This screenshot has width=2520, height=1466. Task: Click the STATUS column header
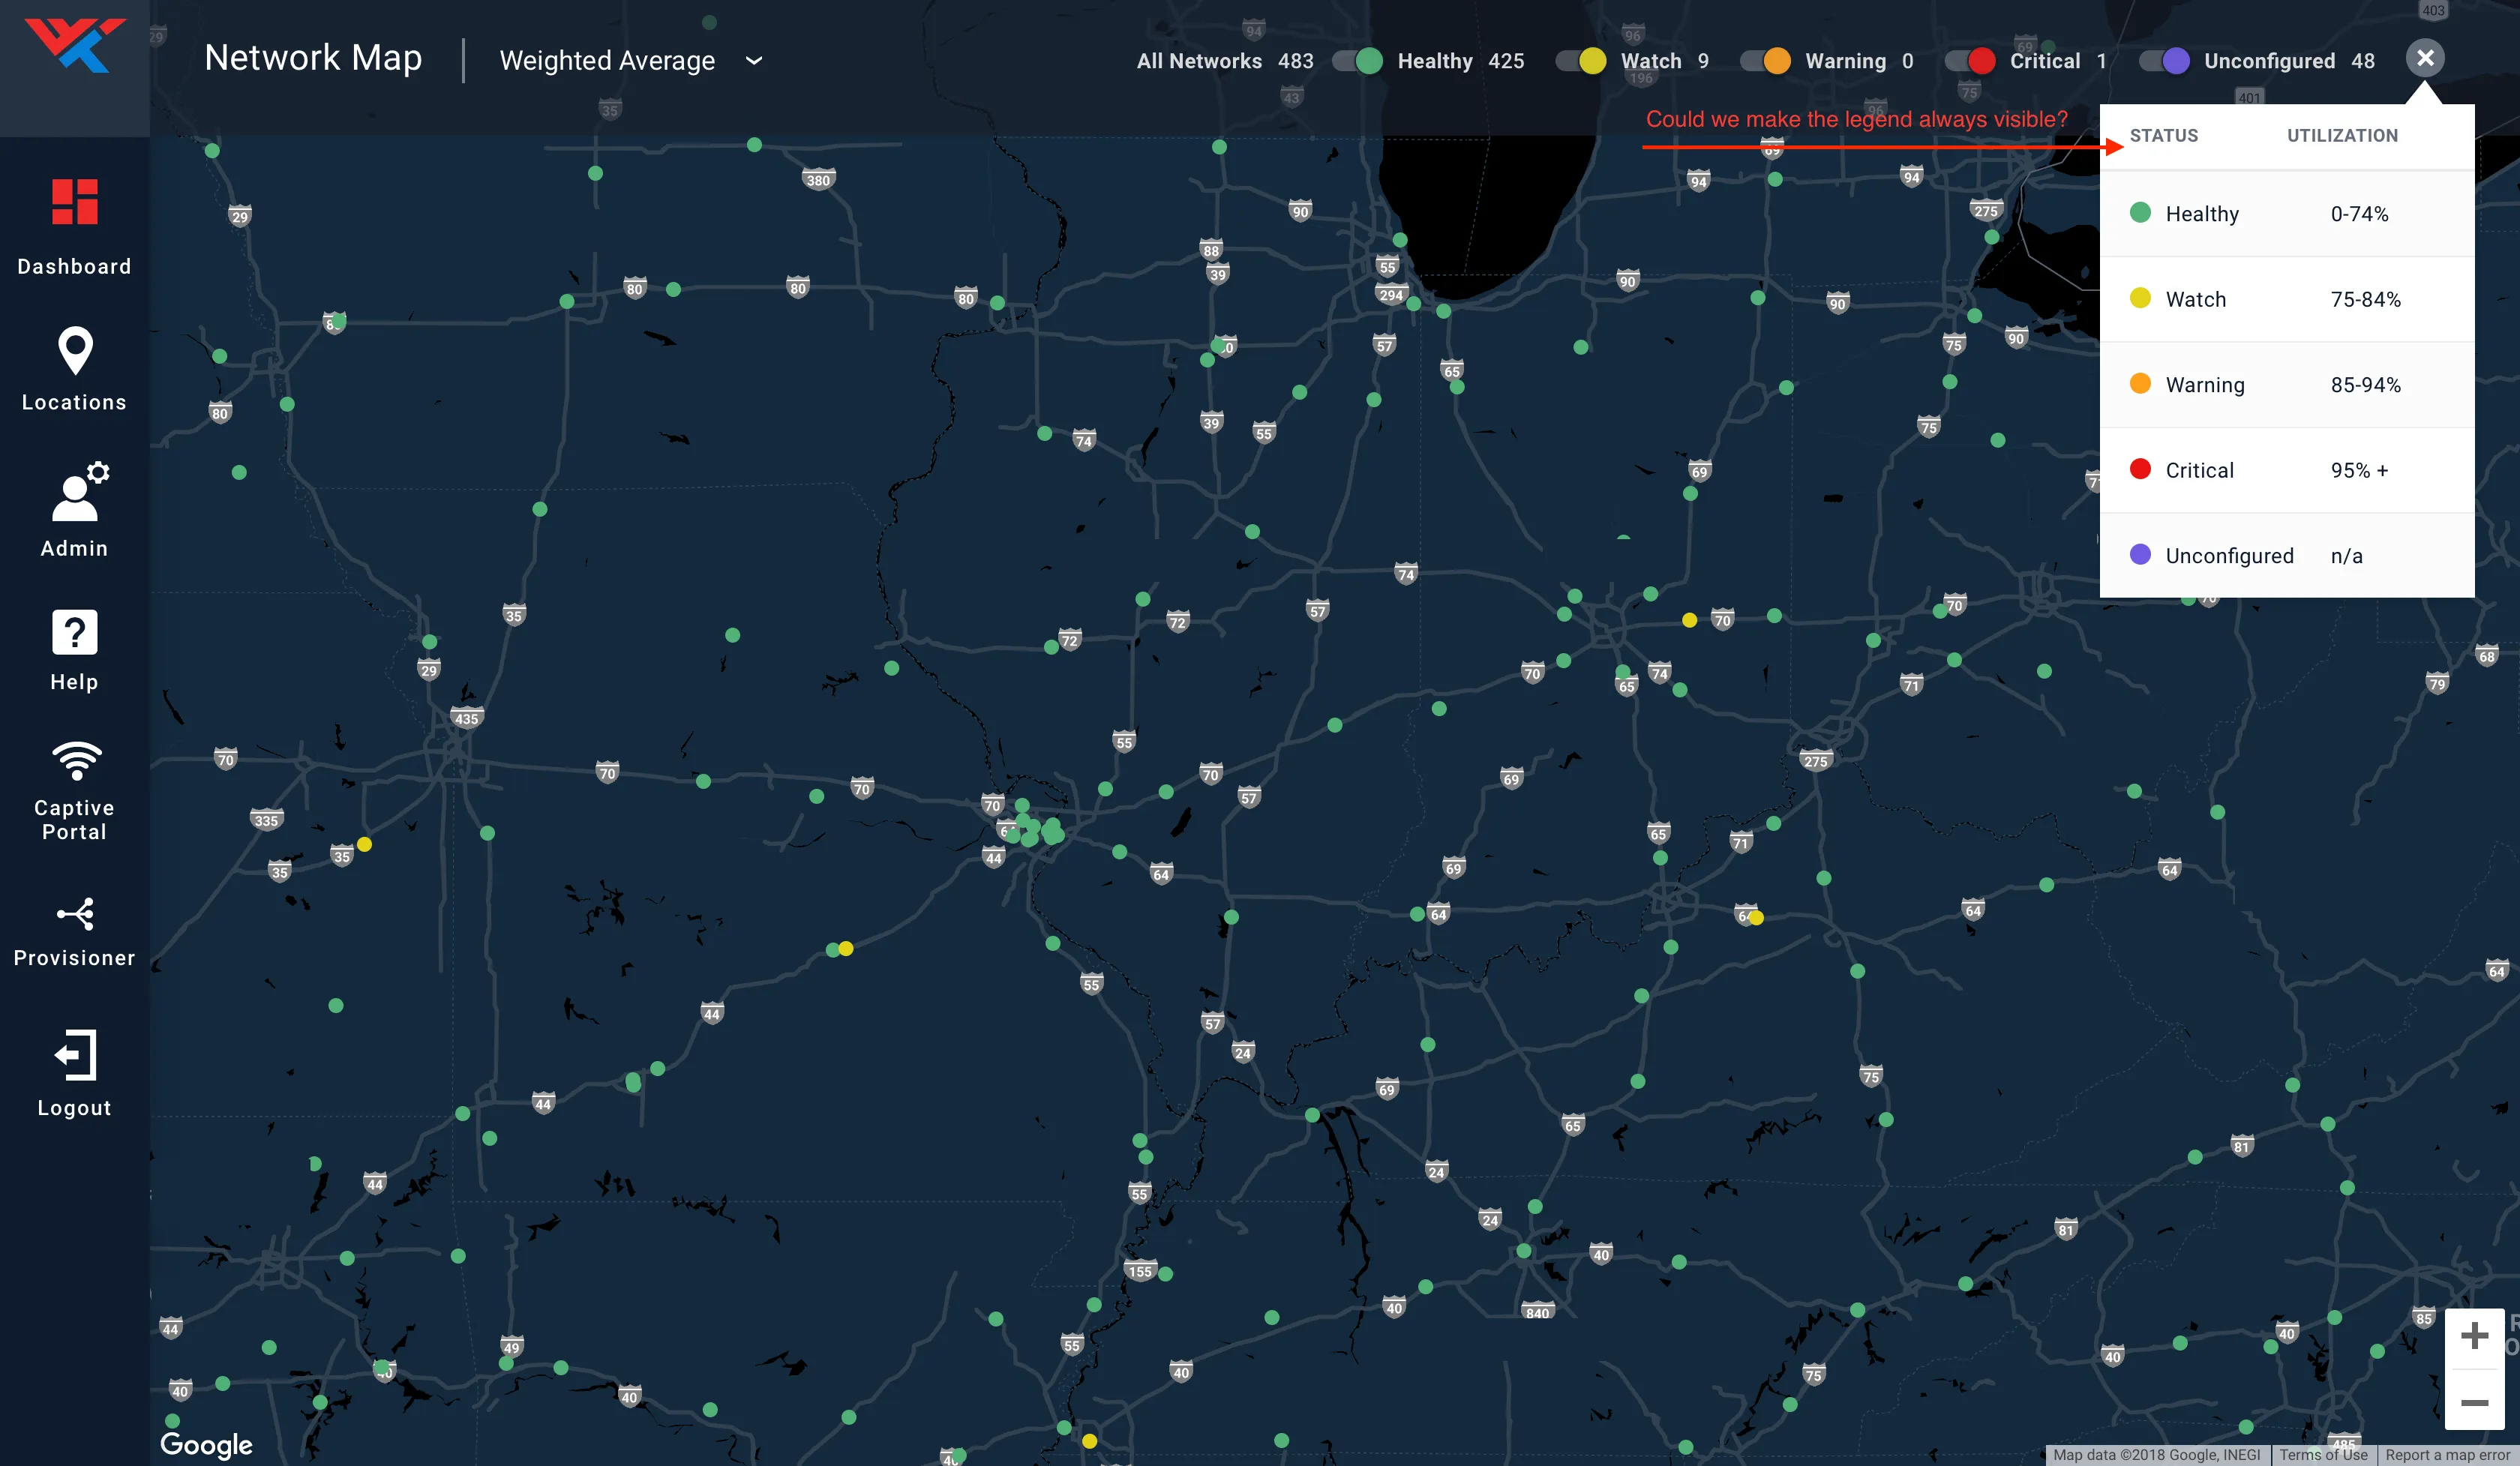[2164, 136]
